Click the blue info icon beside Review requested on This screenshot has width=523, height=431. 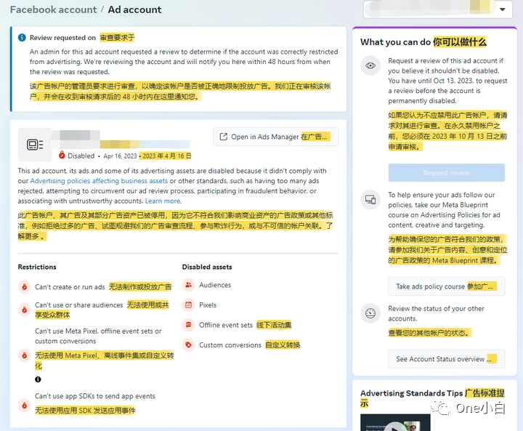22,37
